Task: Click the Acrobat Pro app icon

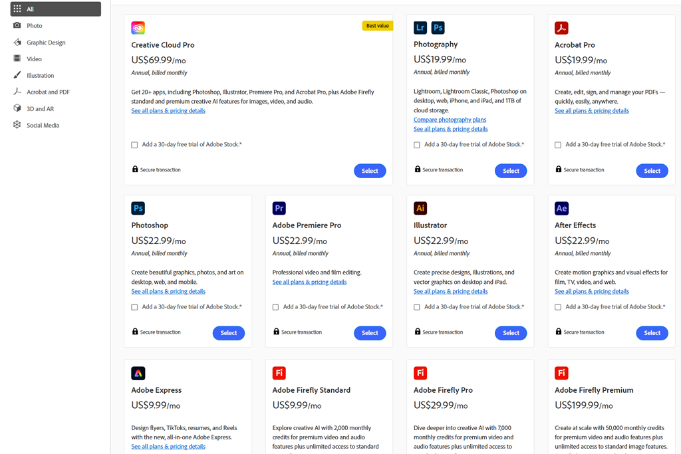Action: (x=561, y=28)
